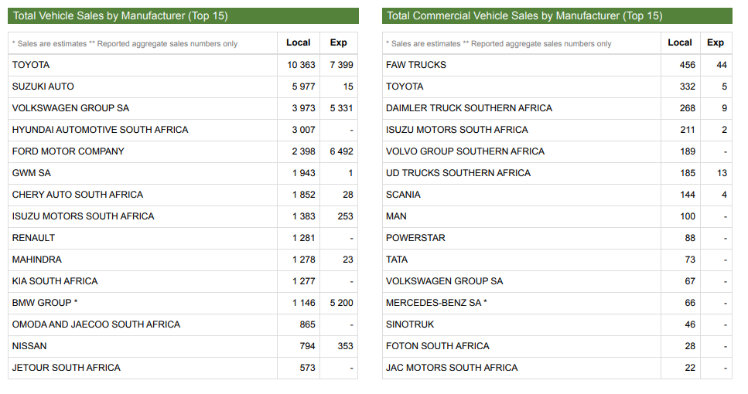This screenshot has width=748, height=394.
Task: Click SUZUKI AUTO manufacturer name
Action: point(43,87)
